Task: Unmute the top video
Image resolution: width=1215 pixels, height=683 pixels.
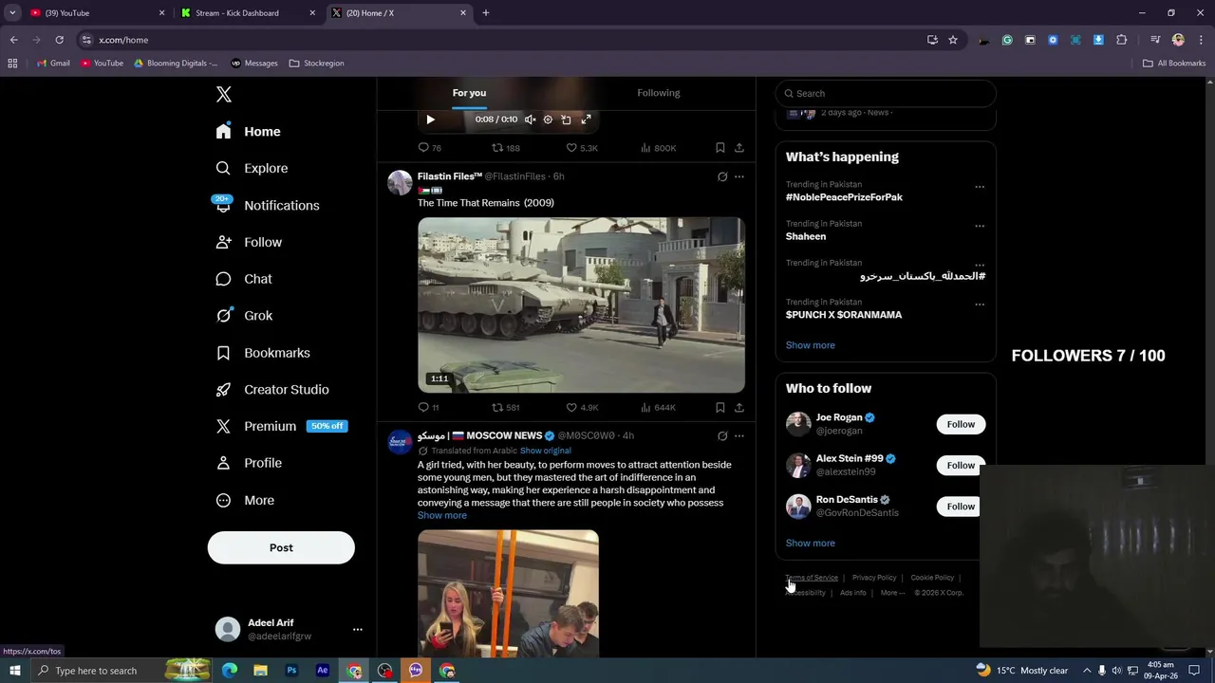Action: click(x=530, y=120)
